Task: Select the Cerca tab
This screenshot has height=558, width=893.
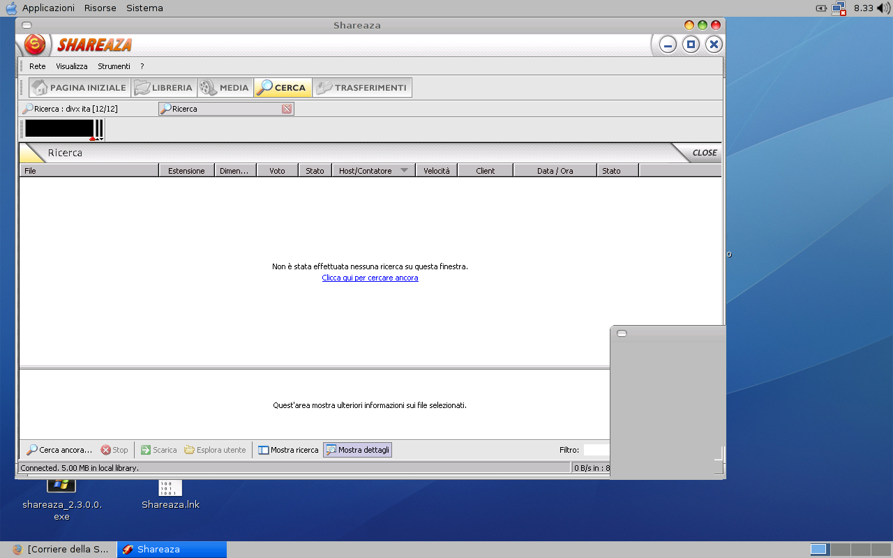Action: click(283, 88)
